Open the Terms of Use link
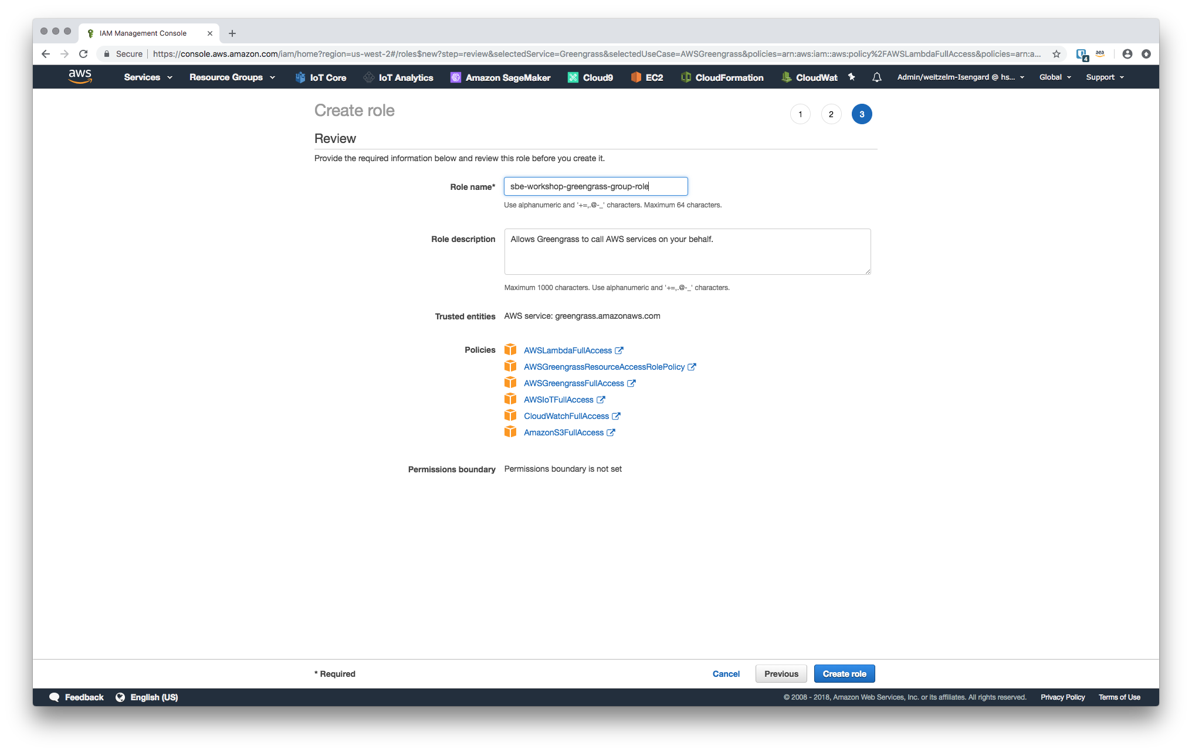The height and width of the screenshot is (753, 1192). (1119, 697)
